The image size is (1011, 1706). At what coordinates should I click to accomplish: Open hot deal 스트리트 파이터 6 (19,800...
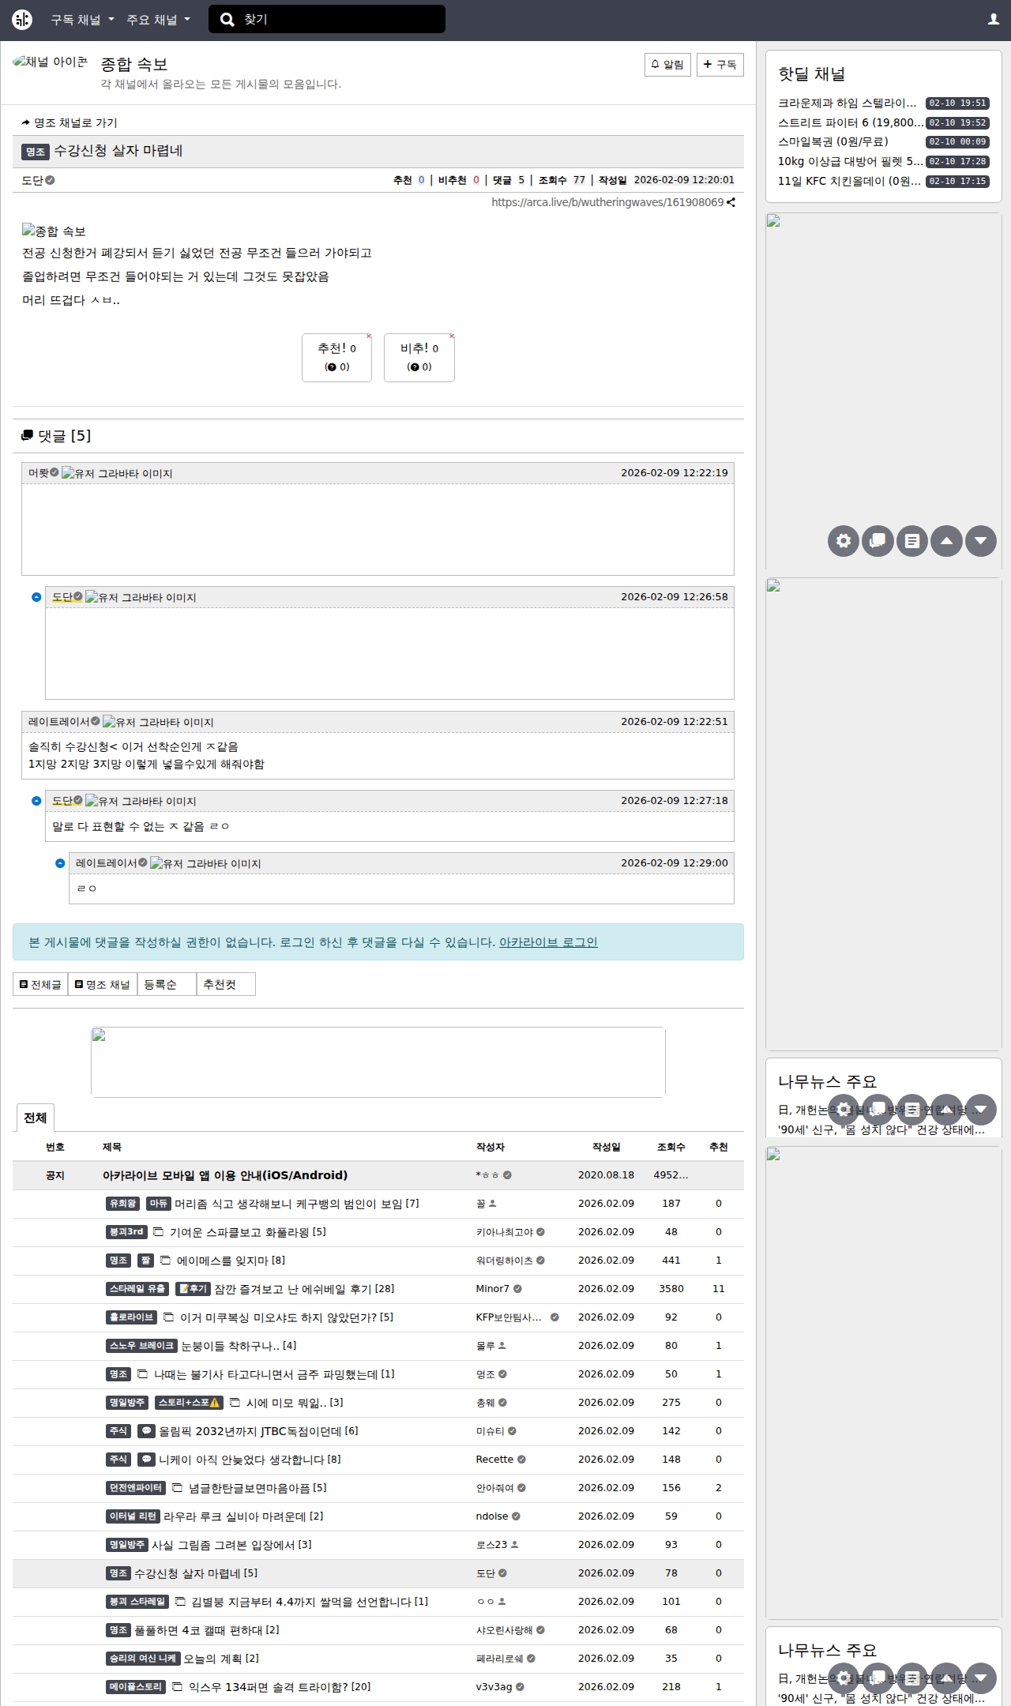coord(851,122)
